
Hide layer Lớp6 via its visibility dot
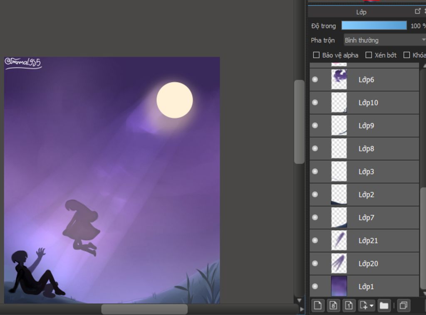pyautogui.click(x=315, y=79)
